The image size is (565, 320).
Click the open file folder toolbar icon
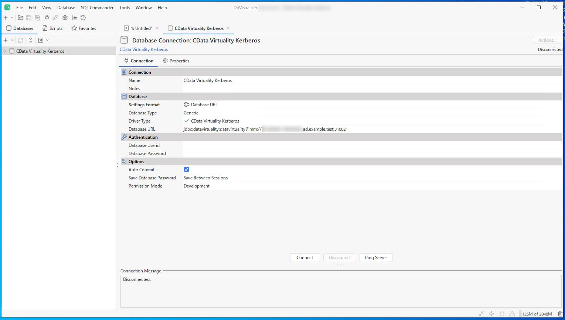[21, 18]
